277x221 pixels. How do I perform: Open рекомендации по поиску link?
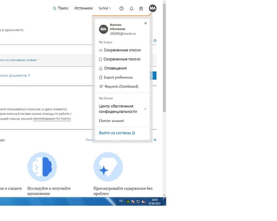[52, 119]
